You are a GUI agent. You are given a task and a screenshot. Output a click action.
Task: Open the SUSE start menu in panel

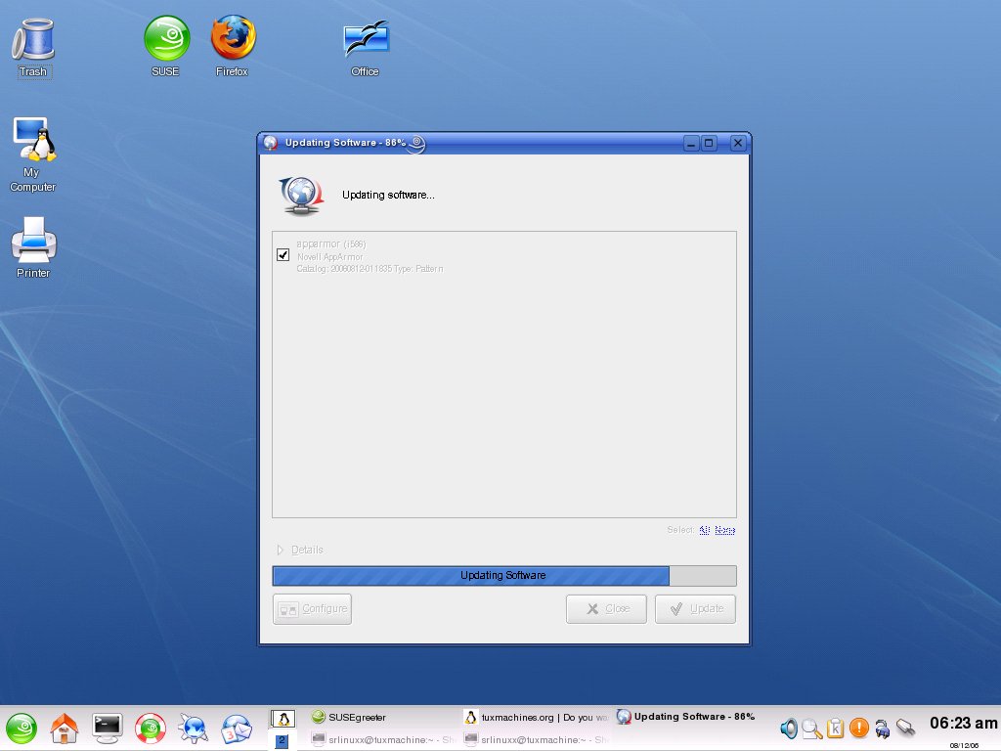point(22,729)
